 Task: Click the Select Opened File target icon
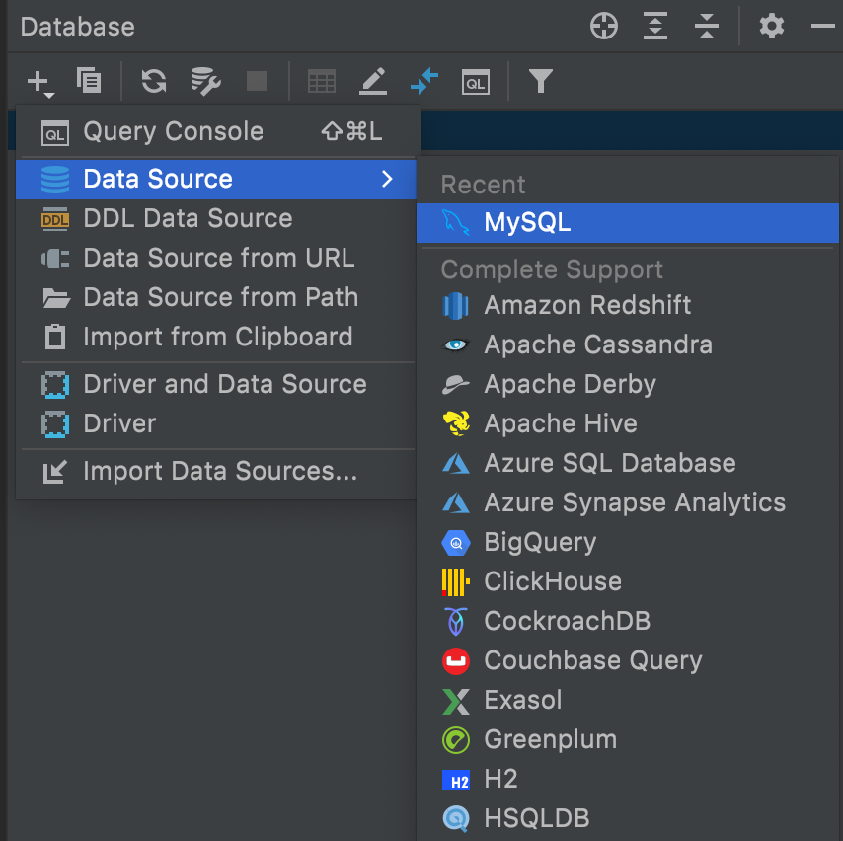pyautogui.click(x=604, y=26)
